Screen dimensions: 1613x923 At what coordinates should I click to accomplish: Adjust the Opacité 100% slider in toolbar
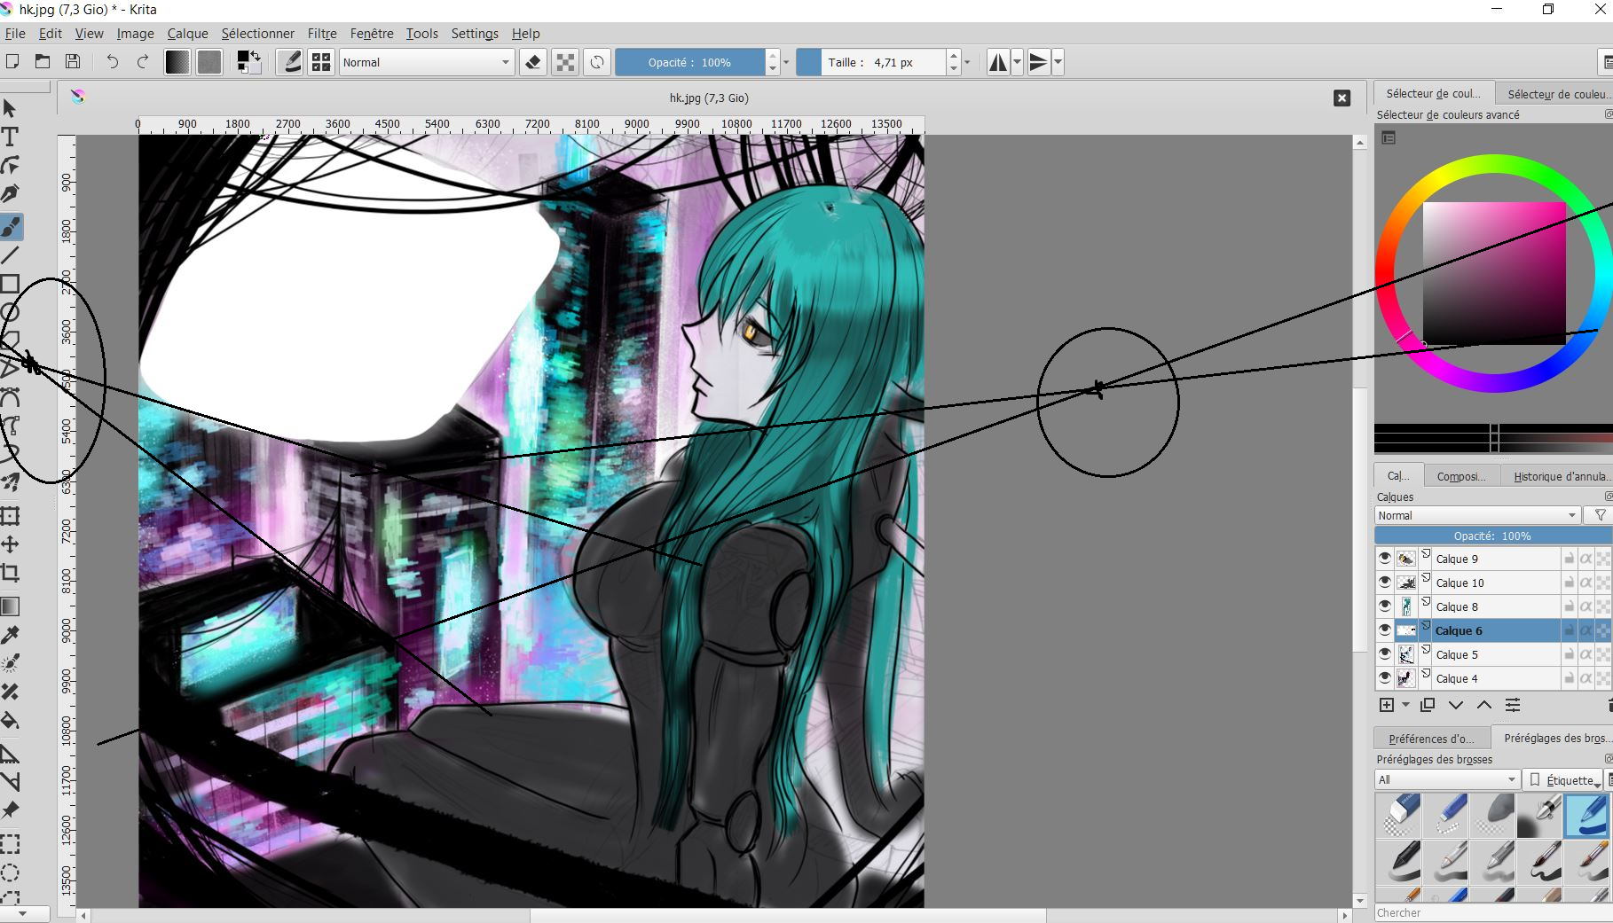[x=689, y=62]
